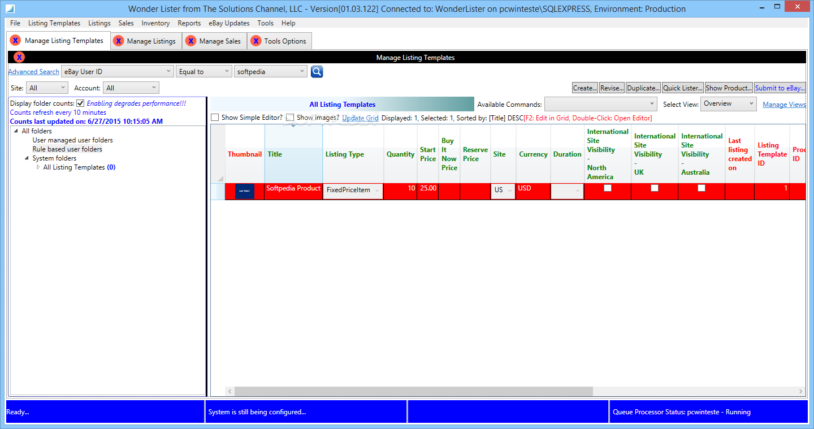Close the Tools Options tab with its X icon

tap(256, 41)
